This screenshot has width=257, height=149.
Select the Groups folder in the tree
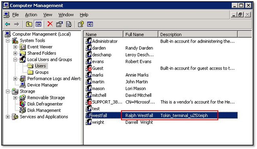[x=41, y=72]
